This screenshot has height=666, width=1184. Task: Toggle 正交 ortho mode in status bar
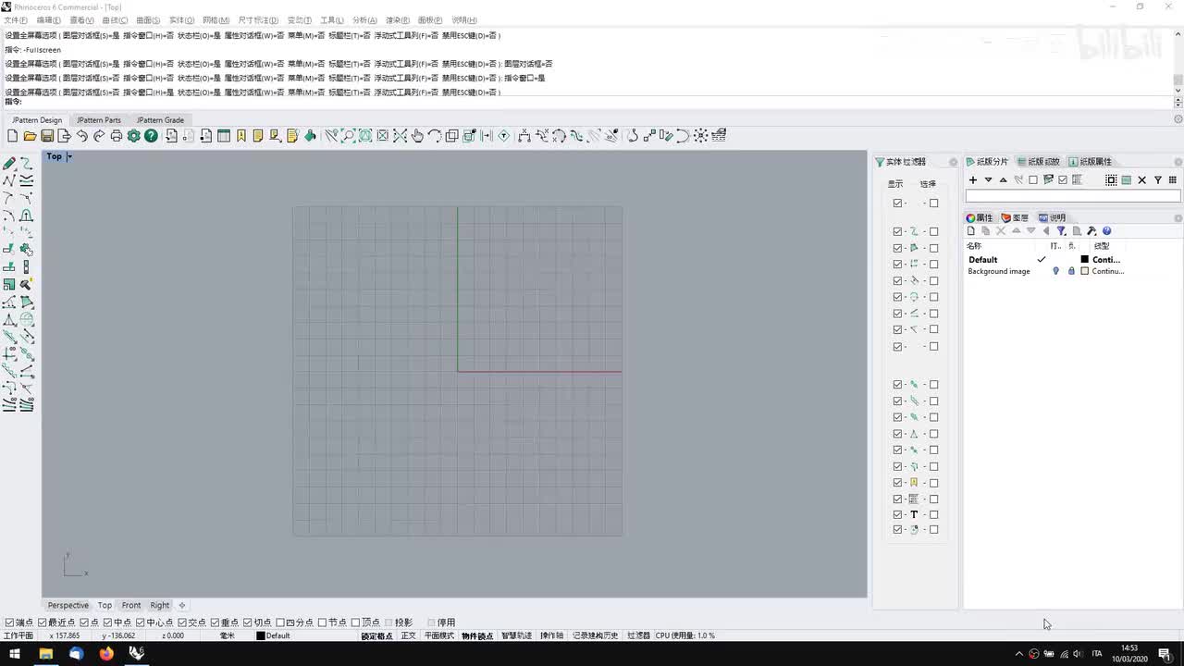pos(408,635)
